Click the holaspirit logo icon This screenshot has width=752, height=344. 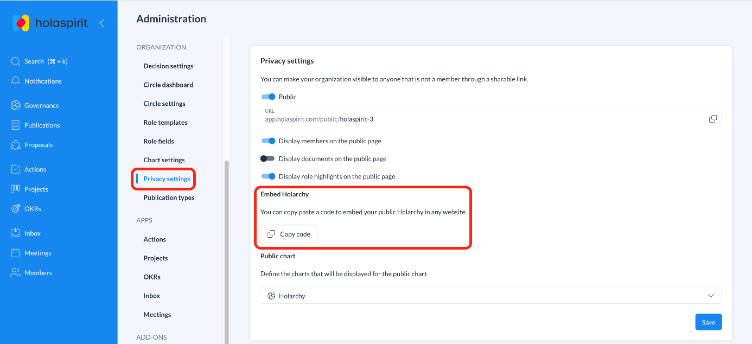(x=21, y=23)
